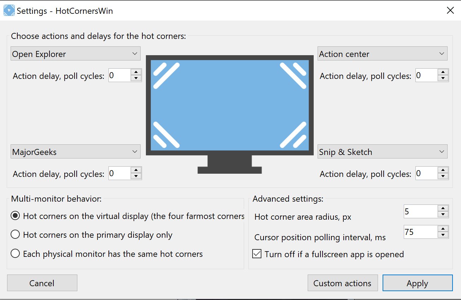Click the Custom actions button

pos(342,283)
